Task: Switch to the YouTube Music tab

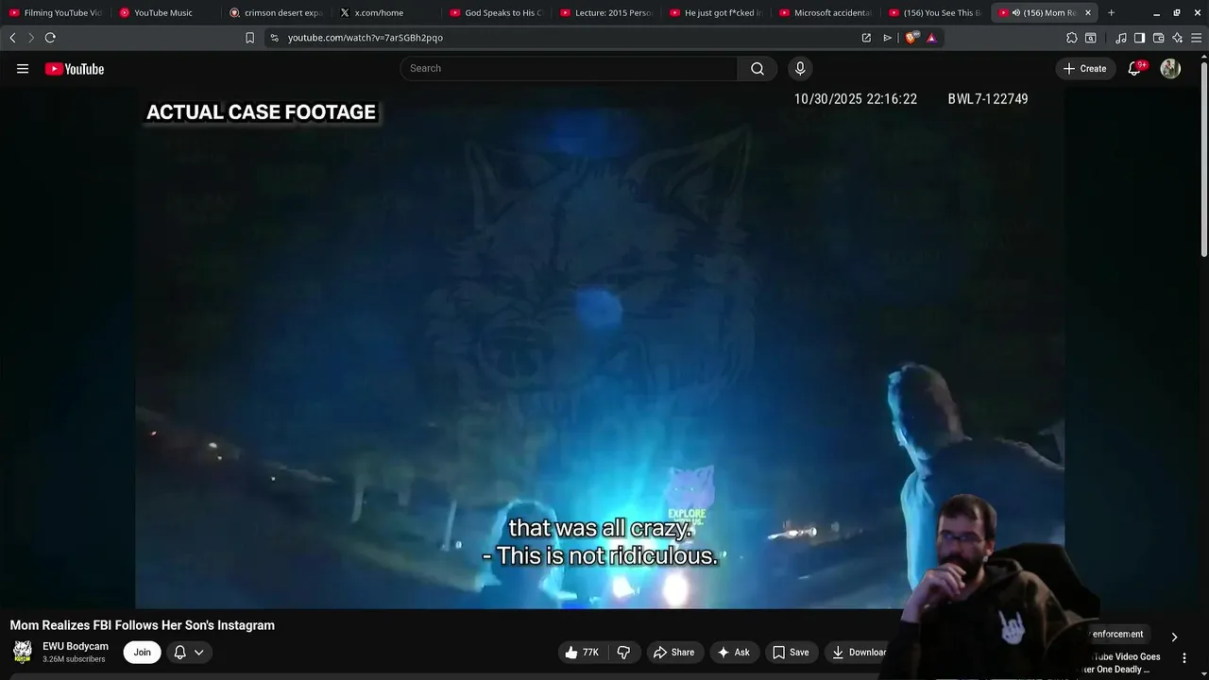Action: pos(165,12)
